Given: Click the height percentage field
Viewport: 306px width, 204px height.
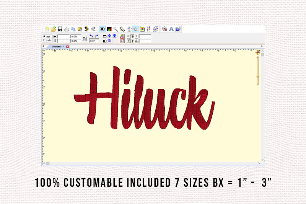Looking at the screenshot, I should coord(76,41).
